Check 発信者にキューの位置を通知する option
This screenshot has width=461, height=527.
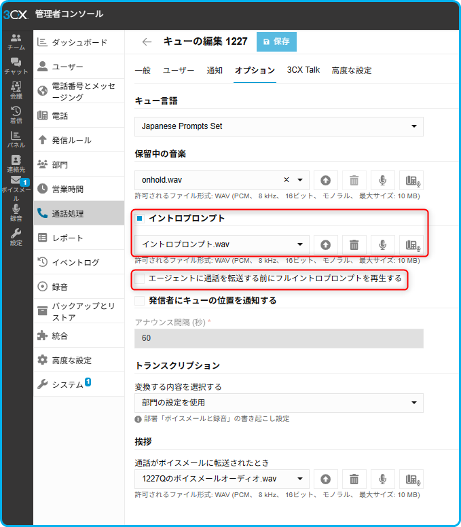click(x=140, y=300)
